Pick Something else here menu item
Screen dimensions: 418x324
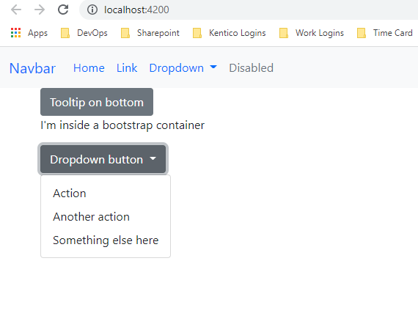click(106, 240)
